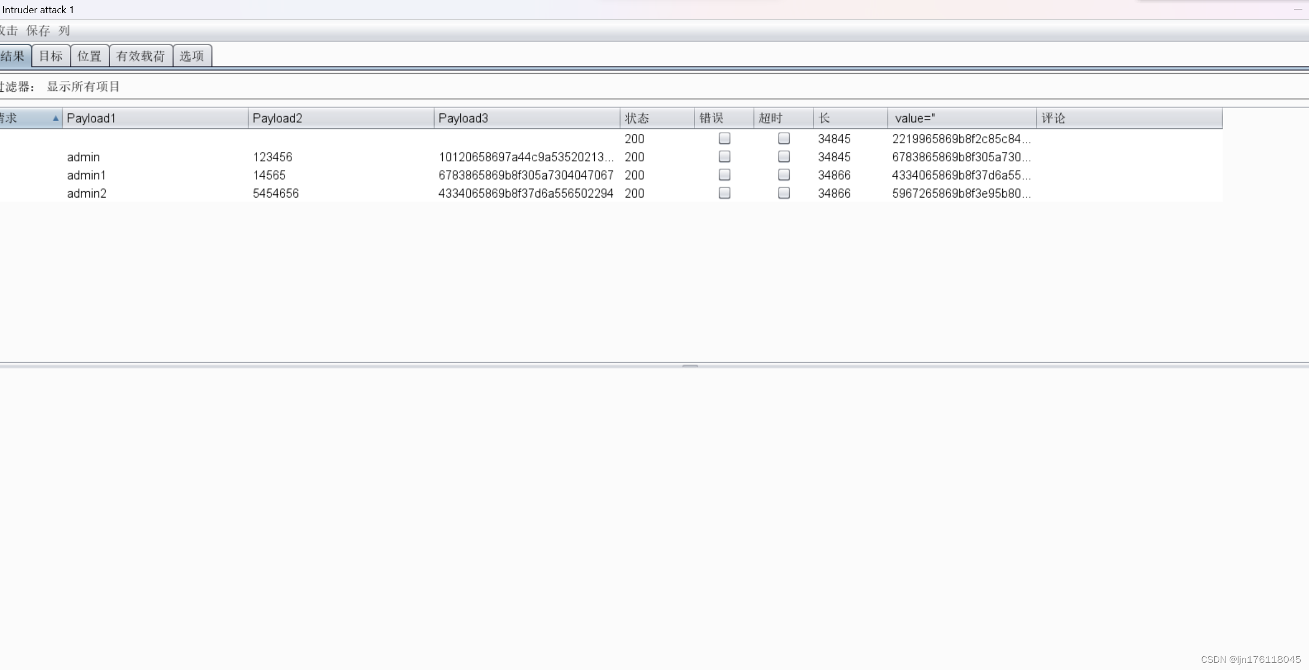Click the horizontal pane divider handle
The height and width of the screenshot is (670, 1309).
689,366
